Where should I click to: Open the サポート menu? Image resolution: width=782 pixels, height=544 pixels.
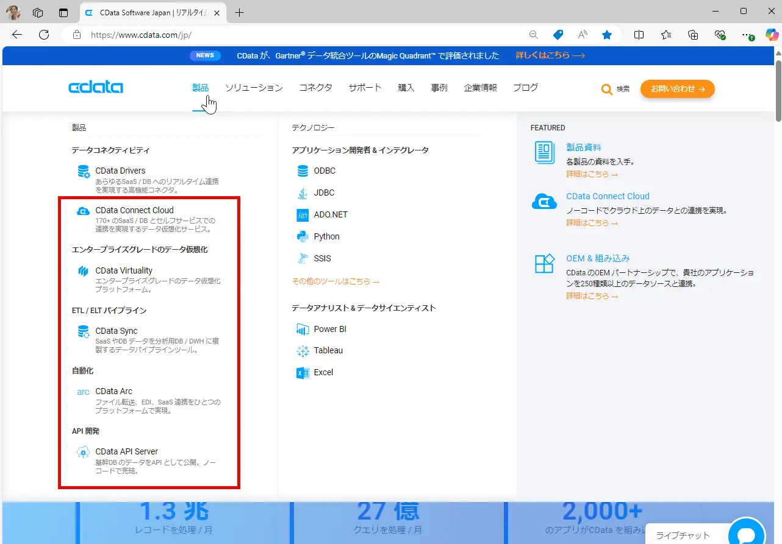pos(365,88)
